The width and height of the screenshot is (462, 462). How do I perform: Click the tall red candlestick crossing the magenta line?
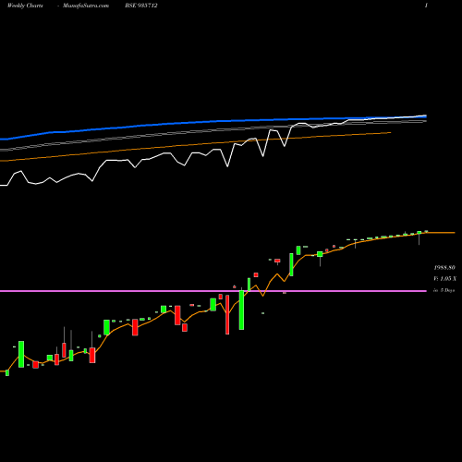coord(227,314)
